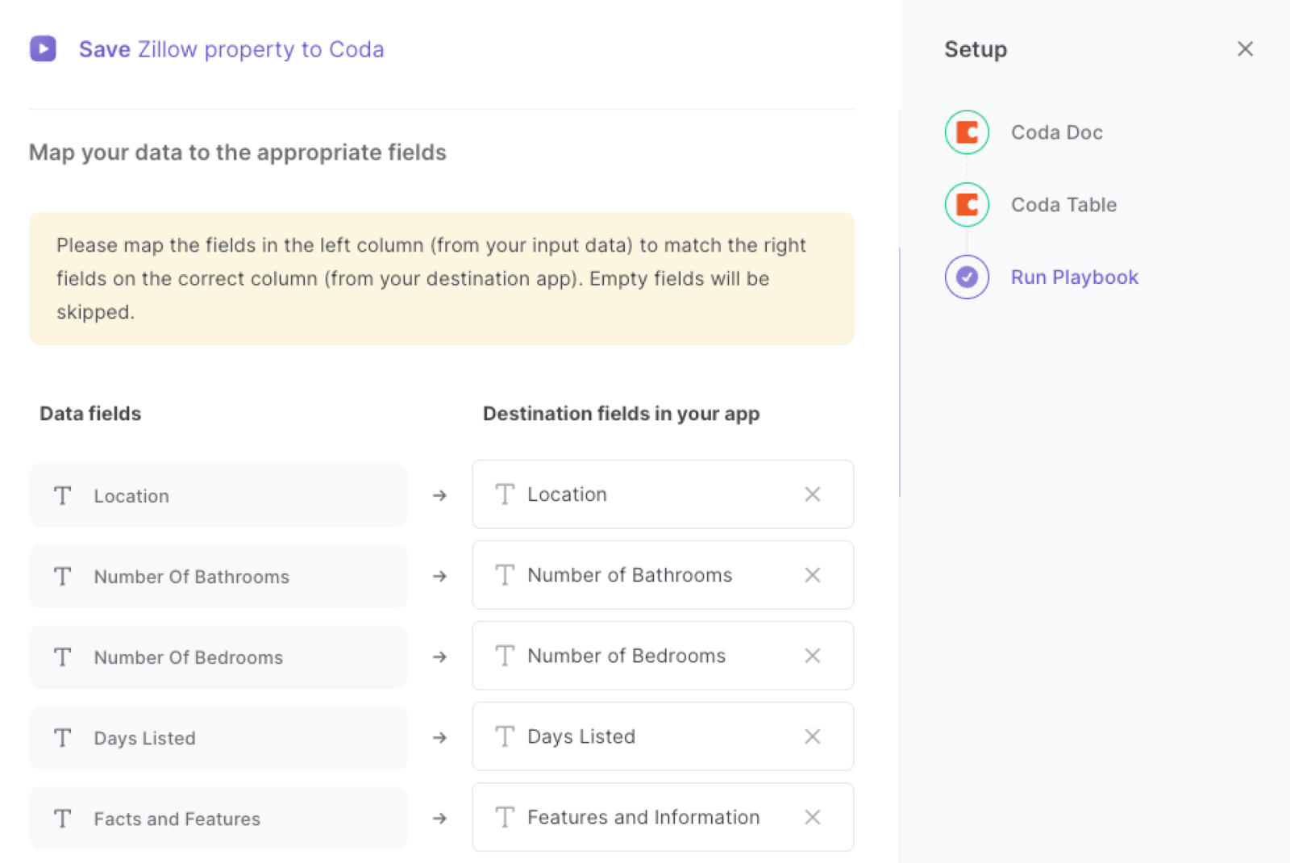Click the 'Data fields' column header

click(90, 414)
